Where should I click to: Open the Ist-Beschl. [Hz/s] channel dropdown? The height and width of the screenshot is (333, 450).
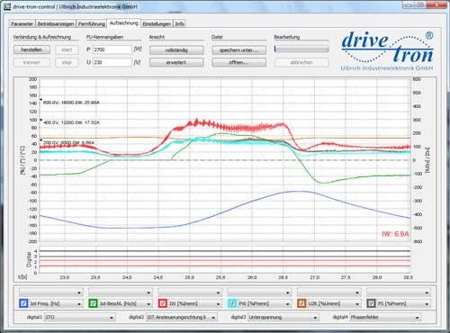[125, 303]
